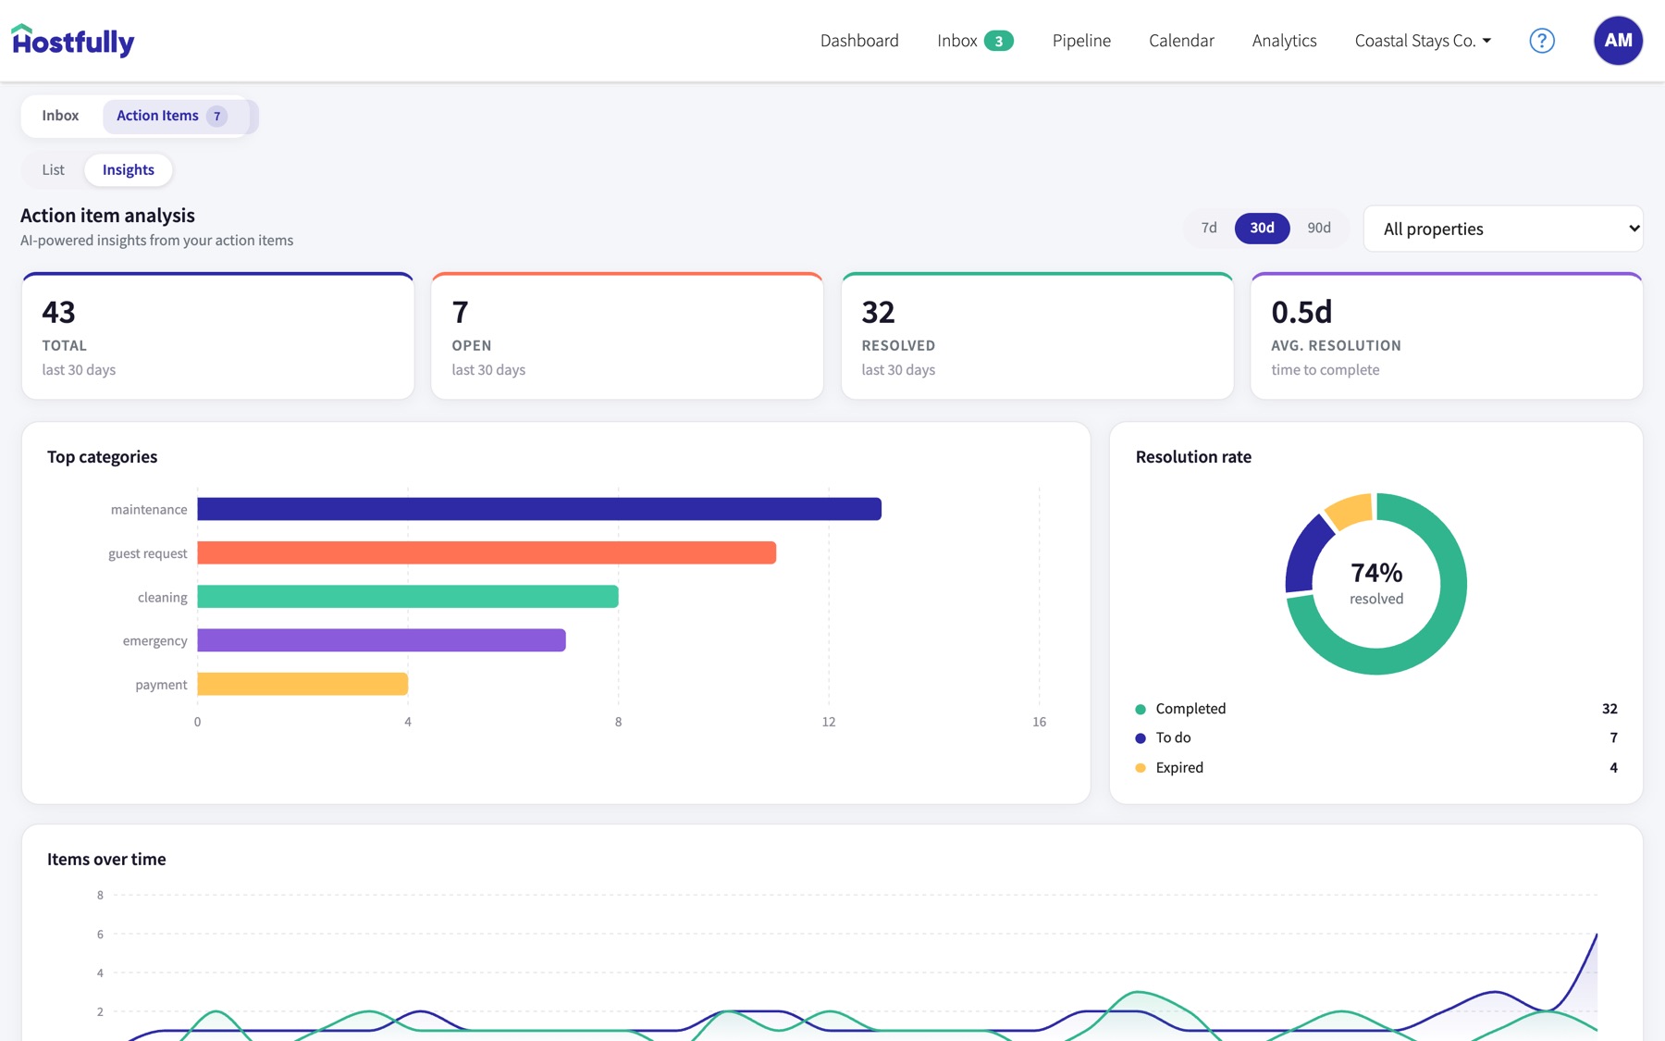
Task: Go to Analytics
Action: pos(1284,41)
